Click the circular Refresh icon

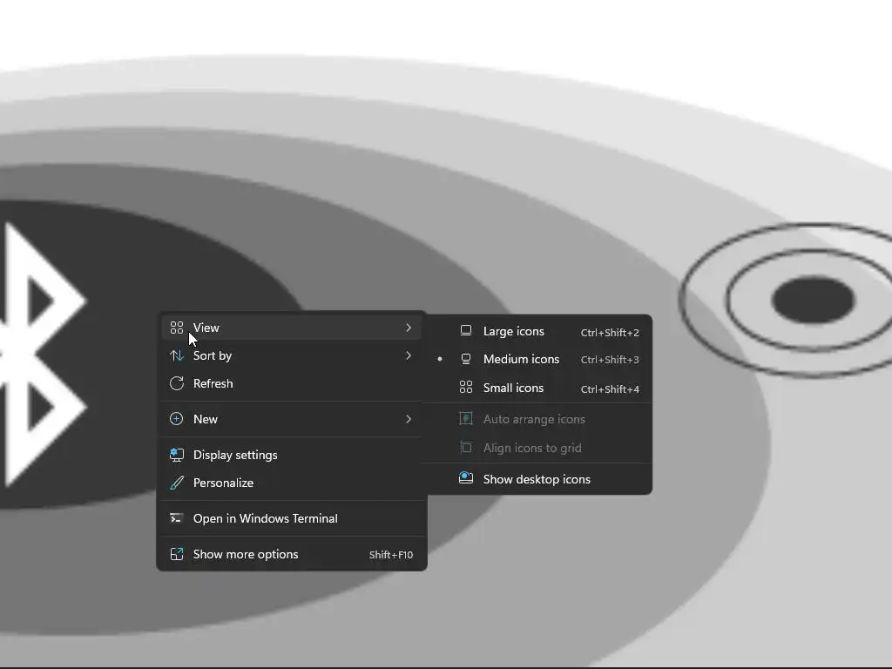click(x=177, y=383)
